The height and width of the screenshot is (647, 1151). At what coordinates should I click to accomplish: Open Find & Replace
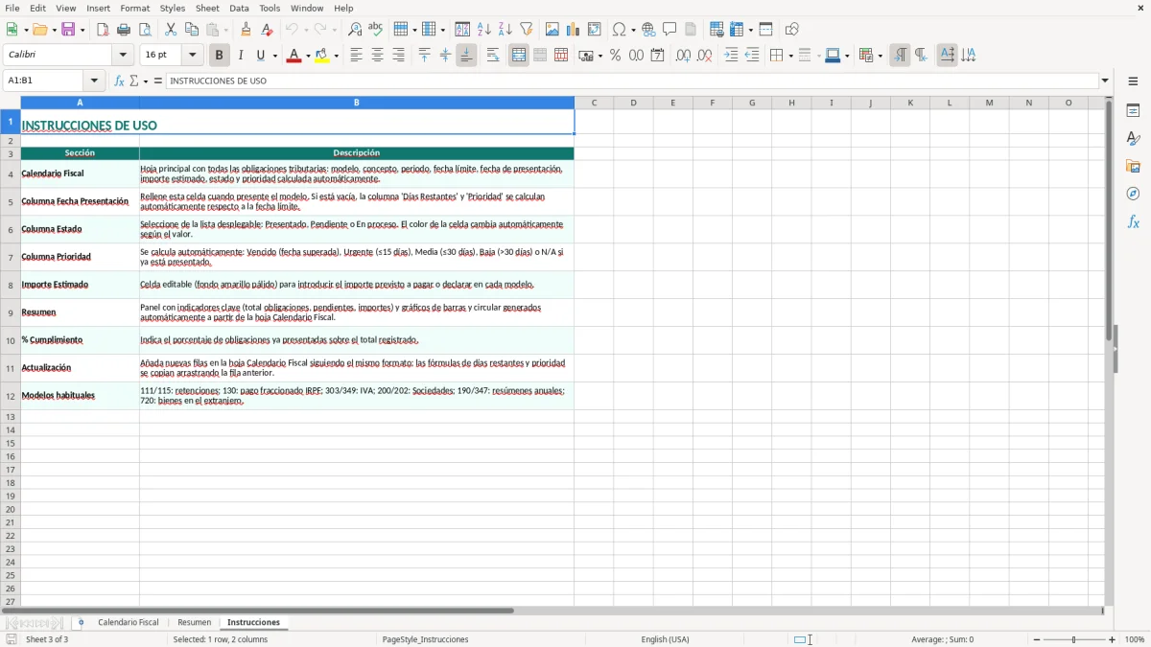pyautogui.click(x=355, y=30)
